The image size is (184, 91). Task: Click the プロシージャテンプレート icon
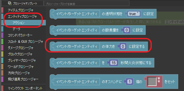click(x=10, y=4)
